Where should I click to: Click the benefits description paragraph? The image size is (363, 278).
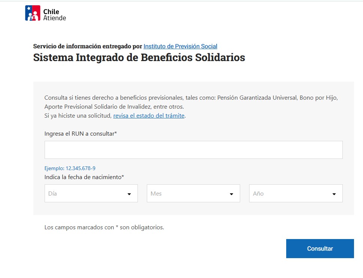pyautogui.click(x=191, y=102)
